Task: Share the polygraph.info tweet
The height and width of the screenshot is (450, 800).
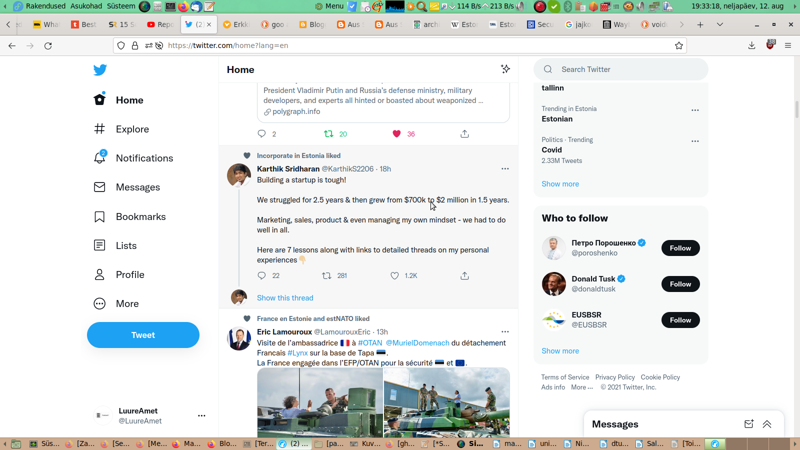Action: 464,133
